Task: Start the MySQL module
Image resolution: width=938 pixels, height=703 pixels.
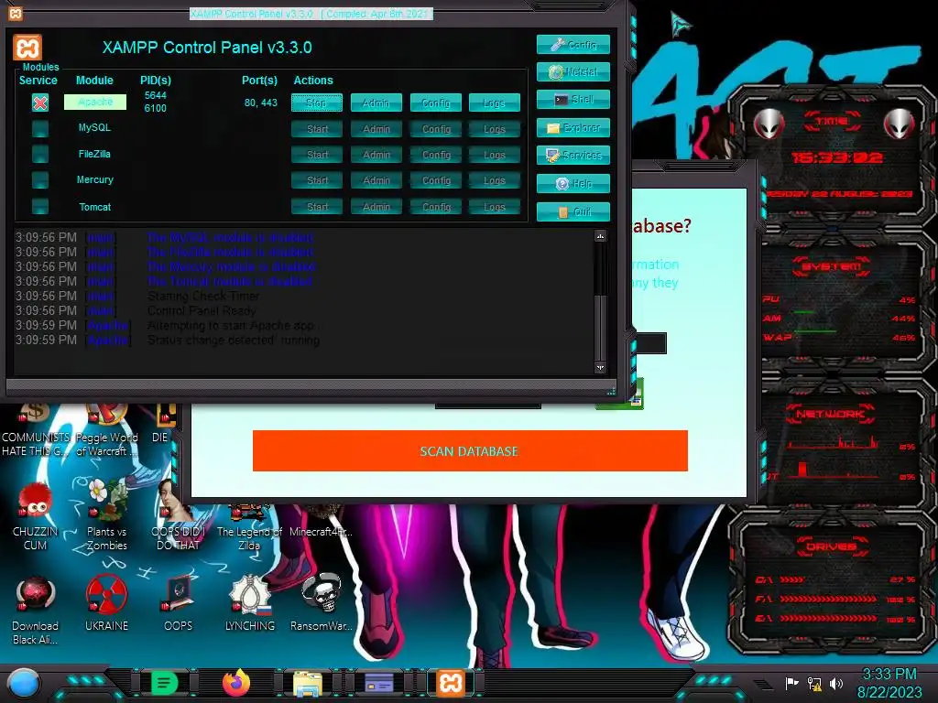Action: click(x=316, y=129)
